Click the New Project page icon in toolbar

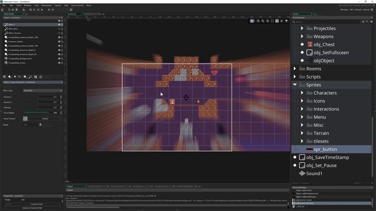pyautogui.click(x=9, y=10)
